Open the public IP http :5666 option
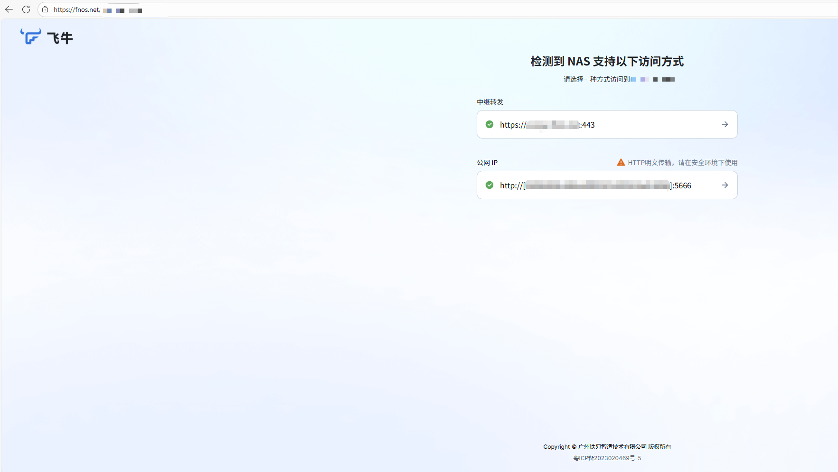Screen dimensions: 838x472 (607, 185)
